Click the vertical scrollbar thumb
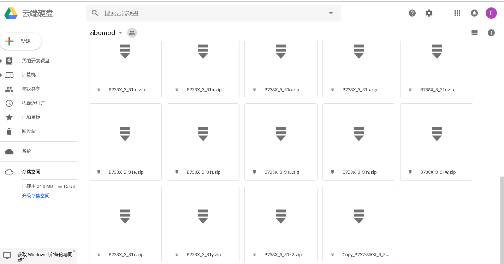 click(502, 220)
